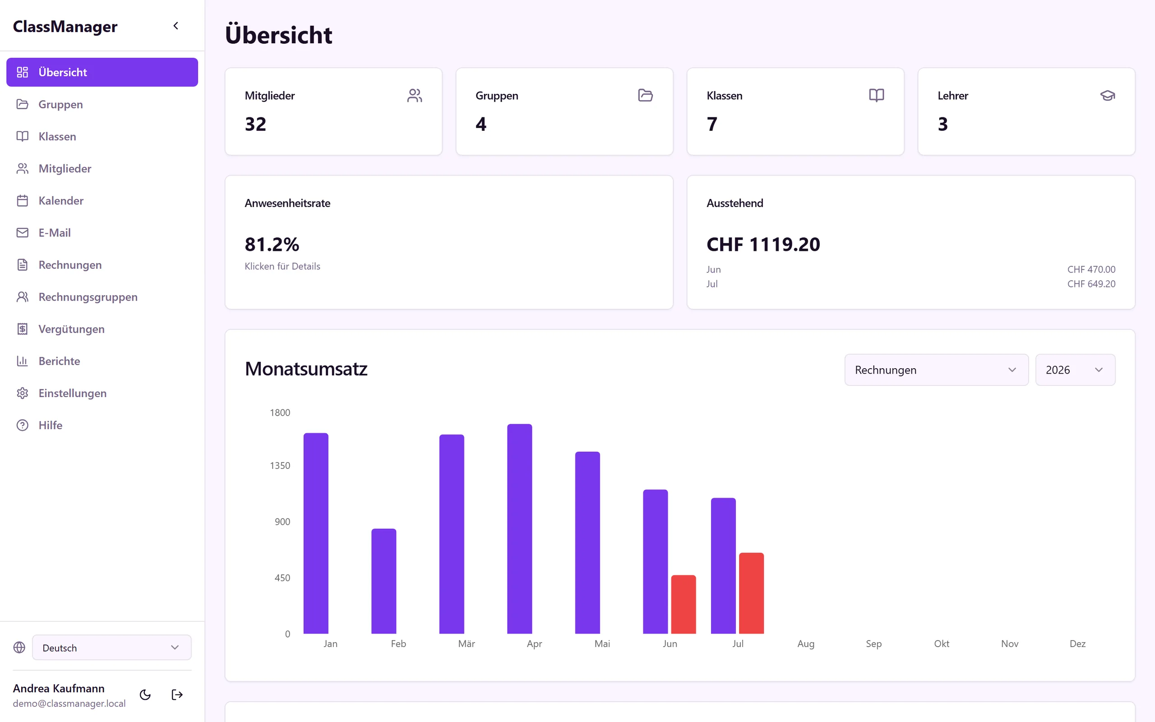The image size is (1155, 722).
Task: Click the Lehrer card graduation cap icon
Action: [1107, 96]
